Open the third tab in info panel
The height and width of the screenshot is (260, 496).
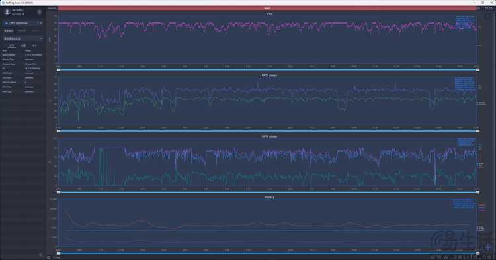click(x=34, y=46)
